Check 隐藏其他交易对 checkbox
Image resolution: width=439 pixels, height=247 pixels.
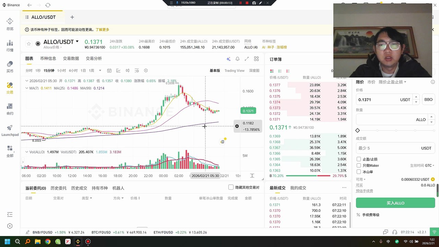231,187
